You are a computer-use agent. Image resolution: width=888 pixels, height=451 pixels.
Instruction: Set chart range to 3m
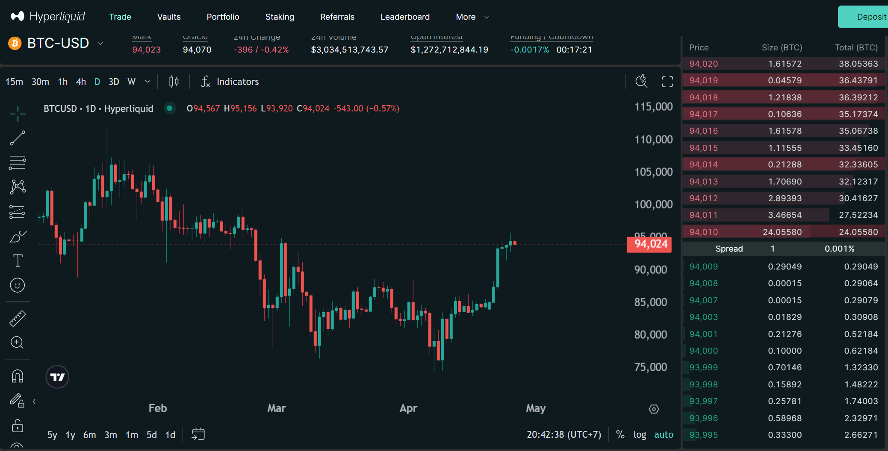(x=111, y=435)
